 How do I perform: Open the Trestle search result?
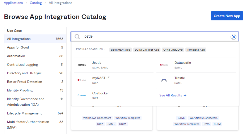tap(196, 80)
